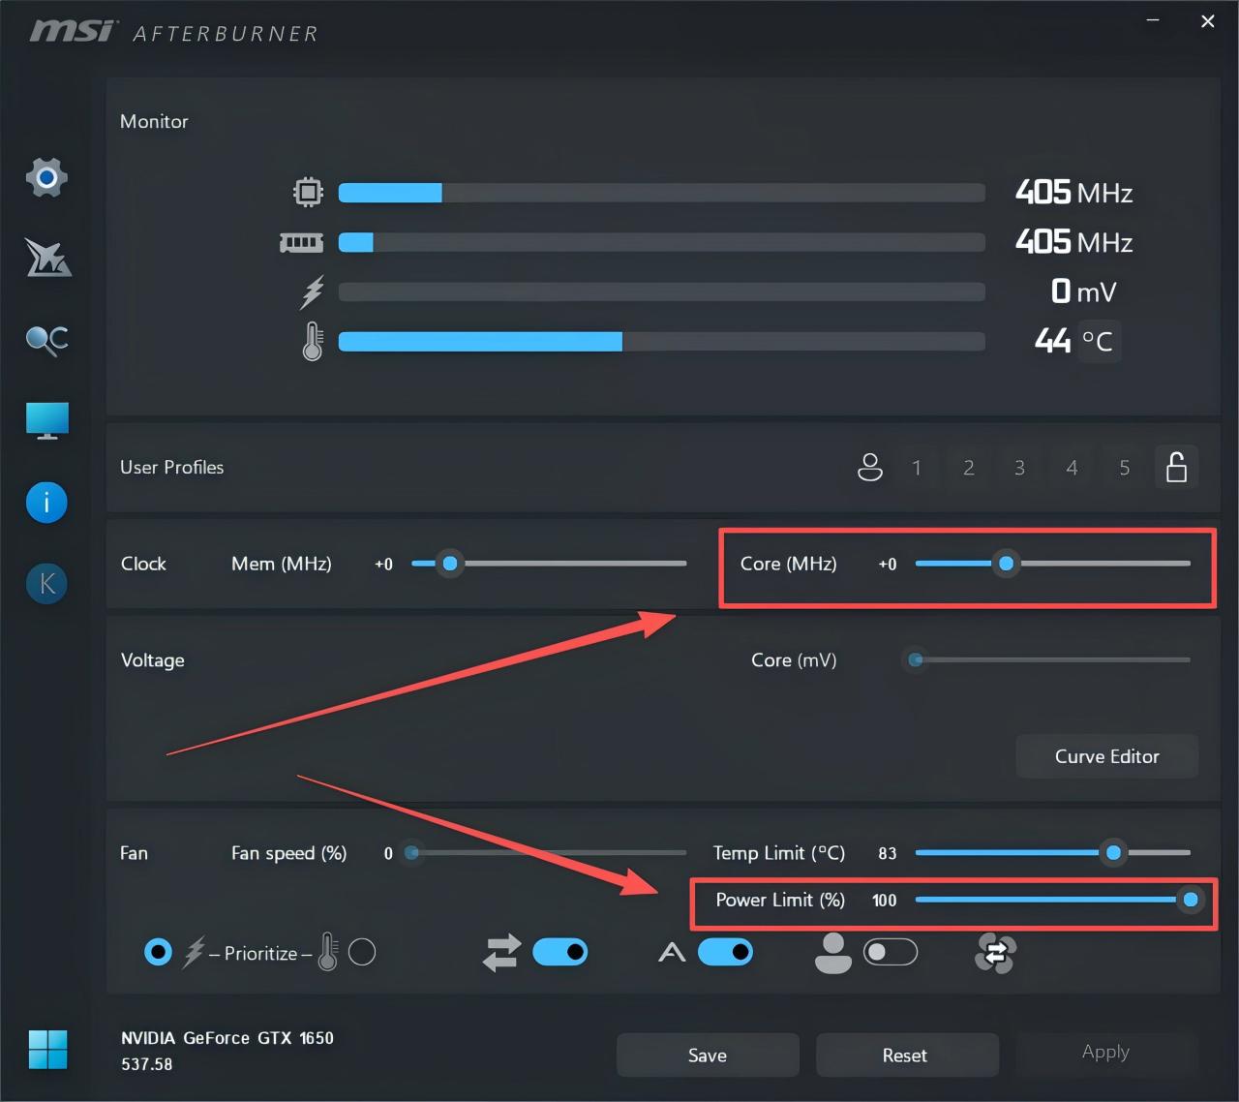The width and height of the screenshot is (1239, 1102).
Task: Minimize the Afterburner window
Action: [1153, 20]
